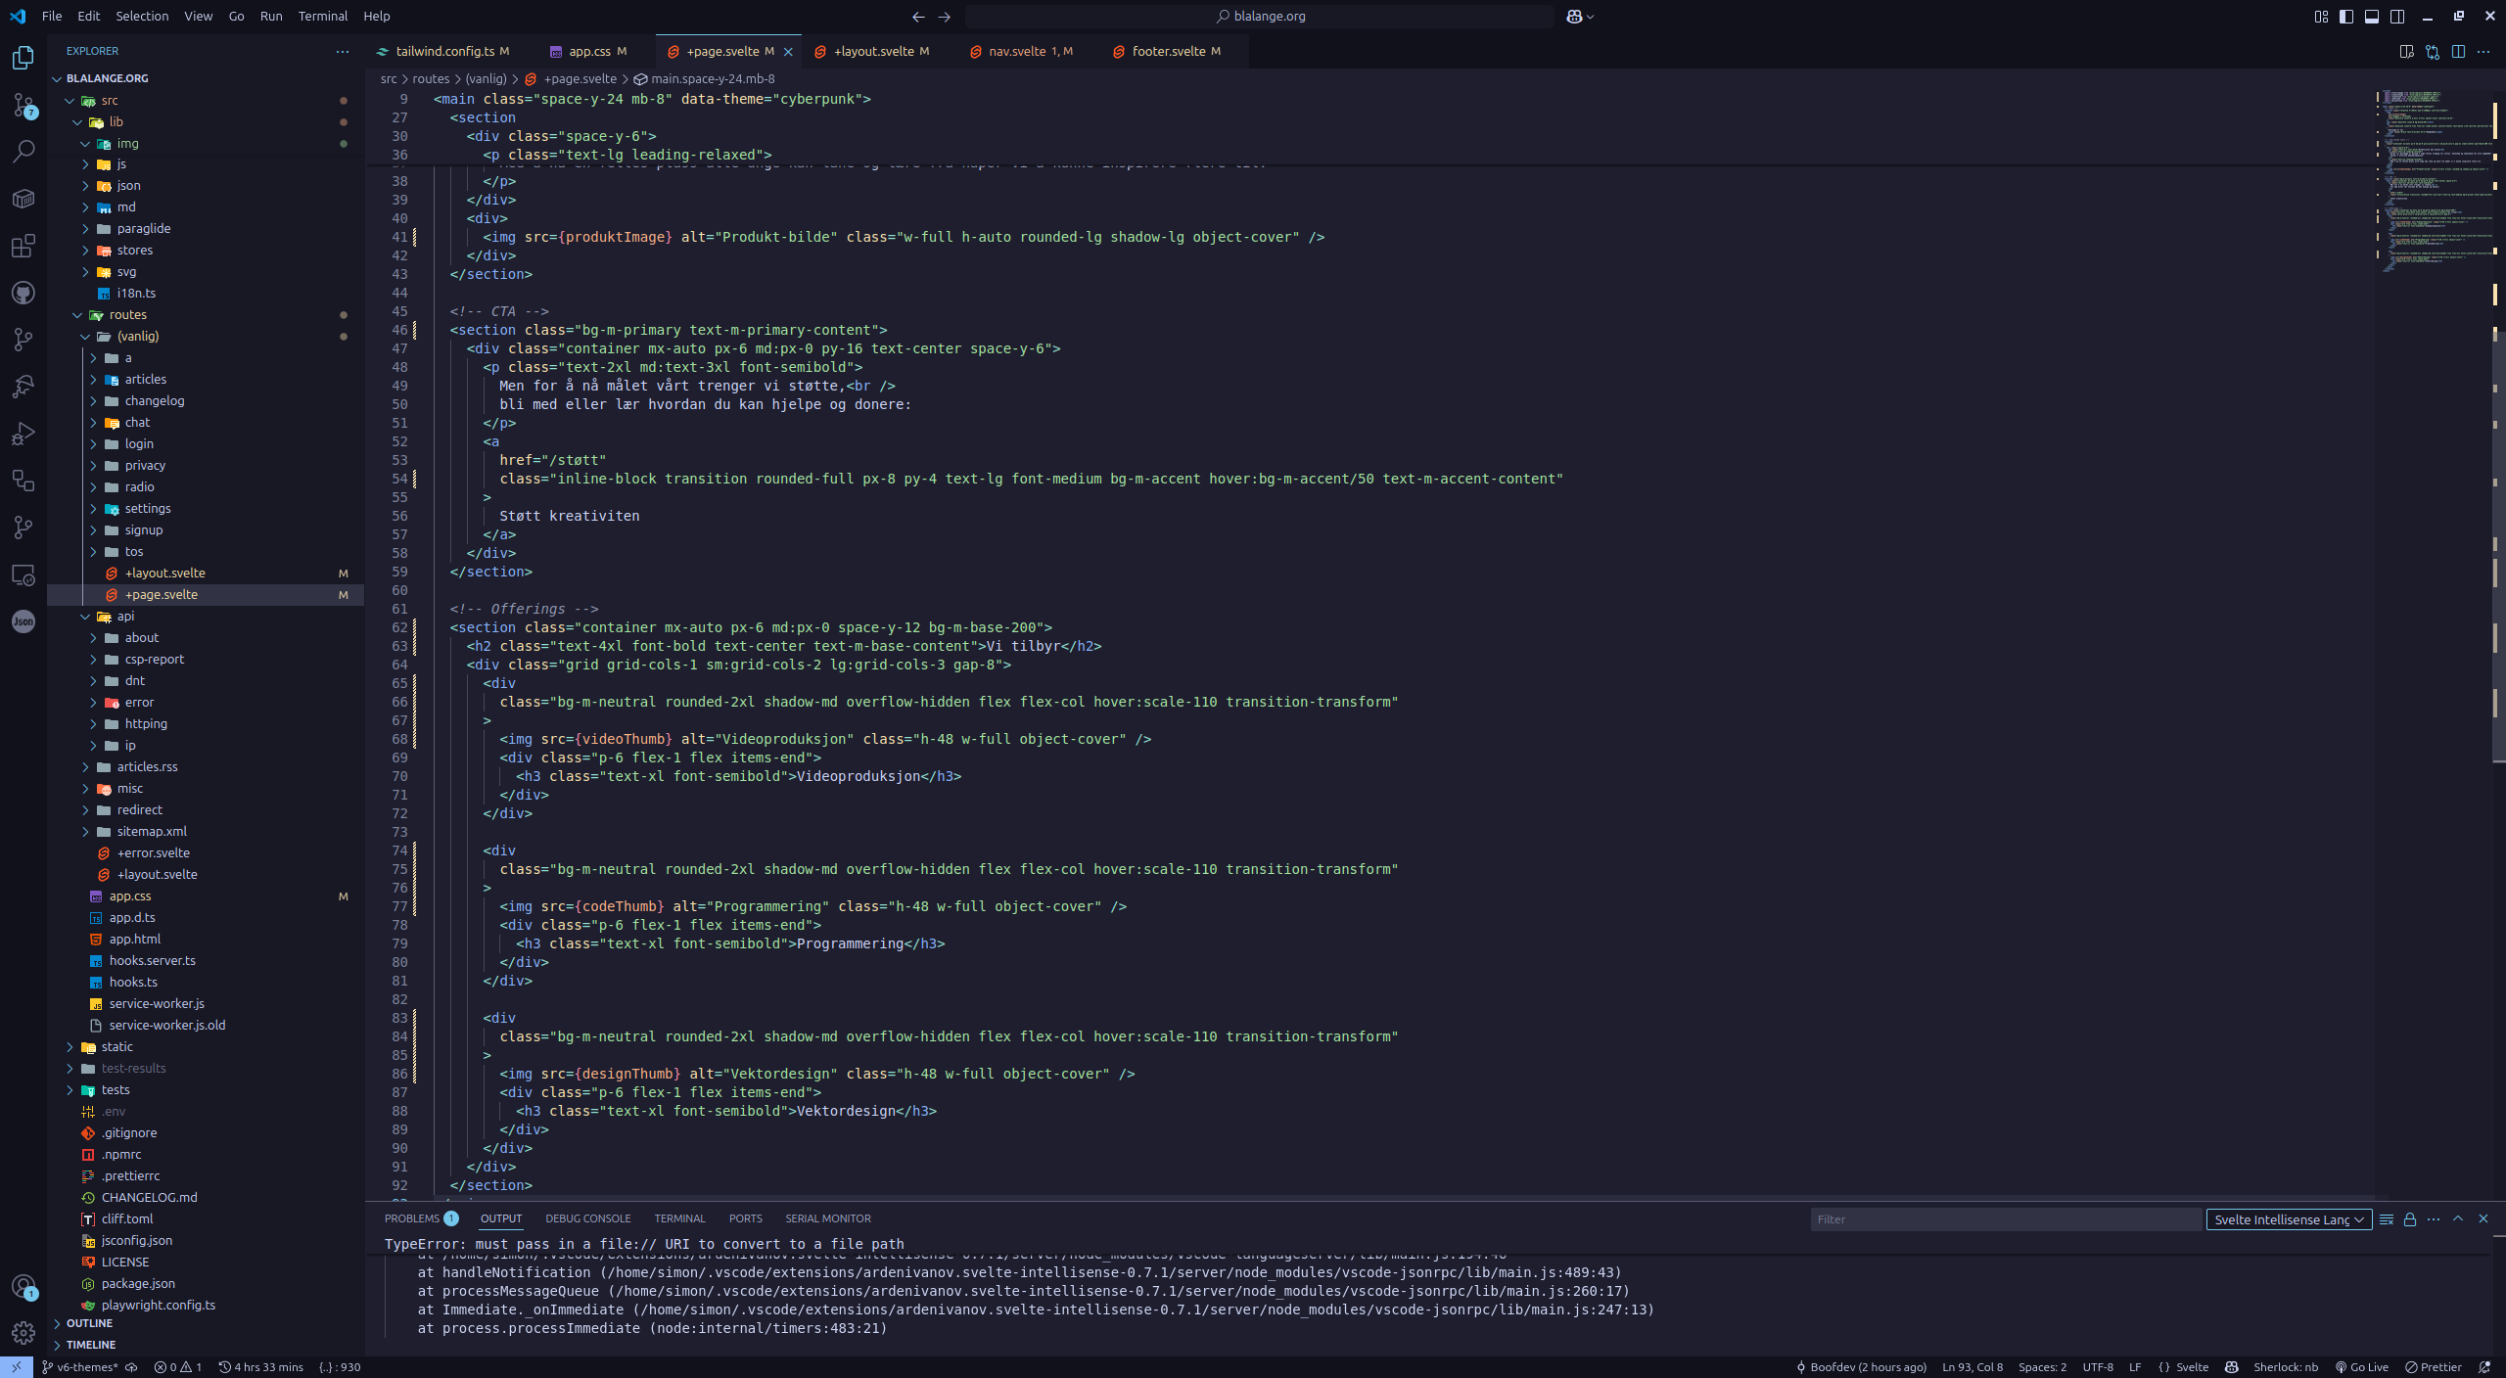Viewport: 2506px width, 1378px height.
Task: Open the Run and Debug view
Action: click(x=23, y=434)
